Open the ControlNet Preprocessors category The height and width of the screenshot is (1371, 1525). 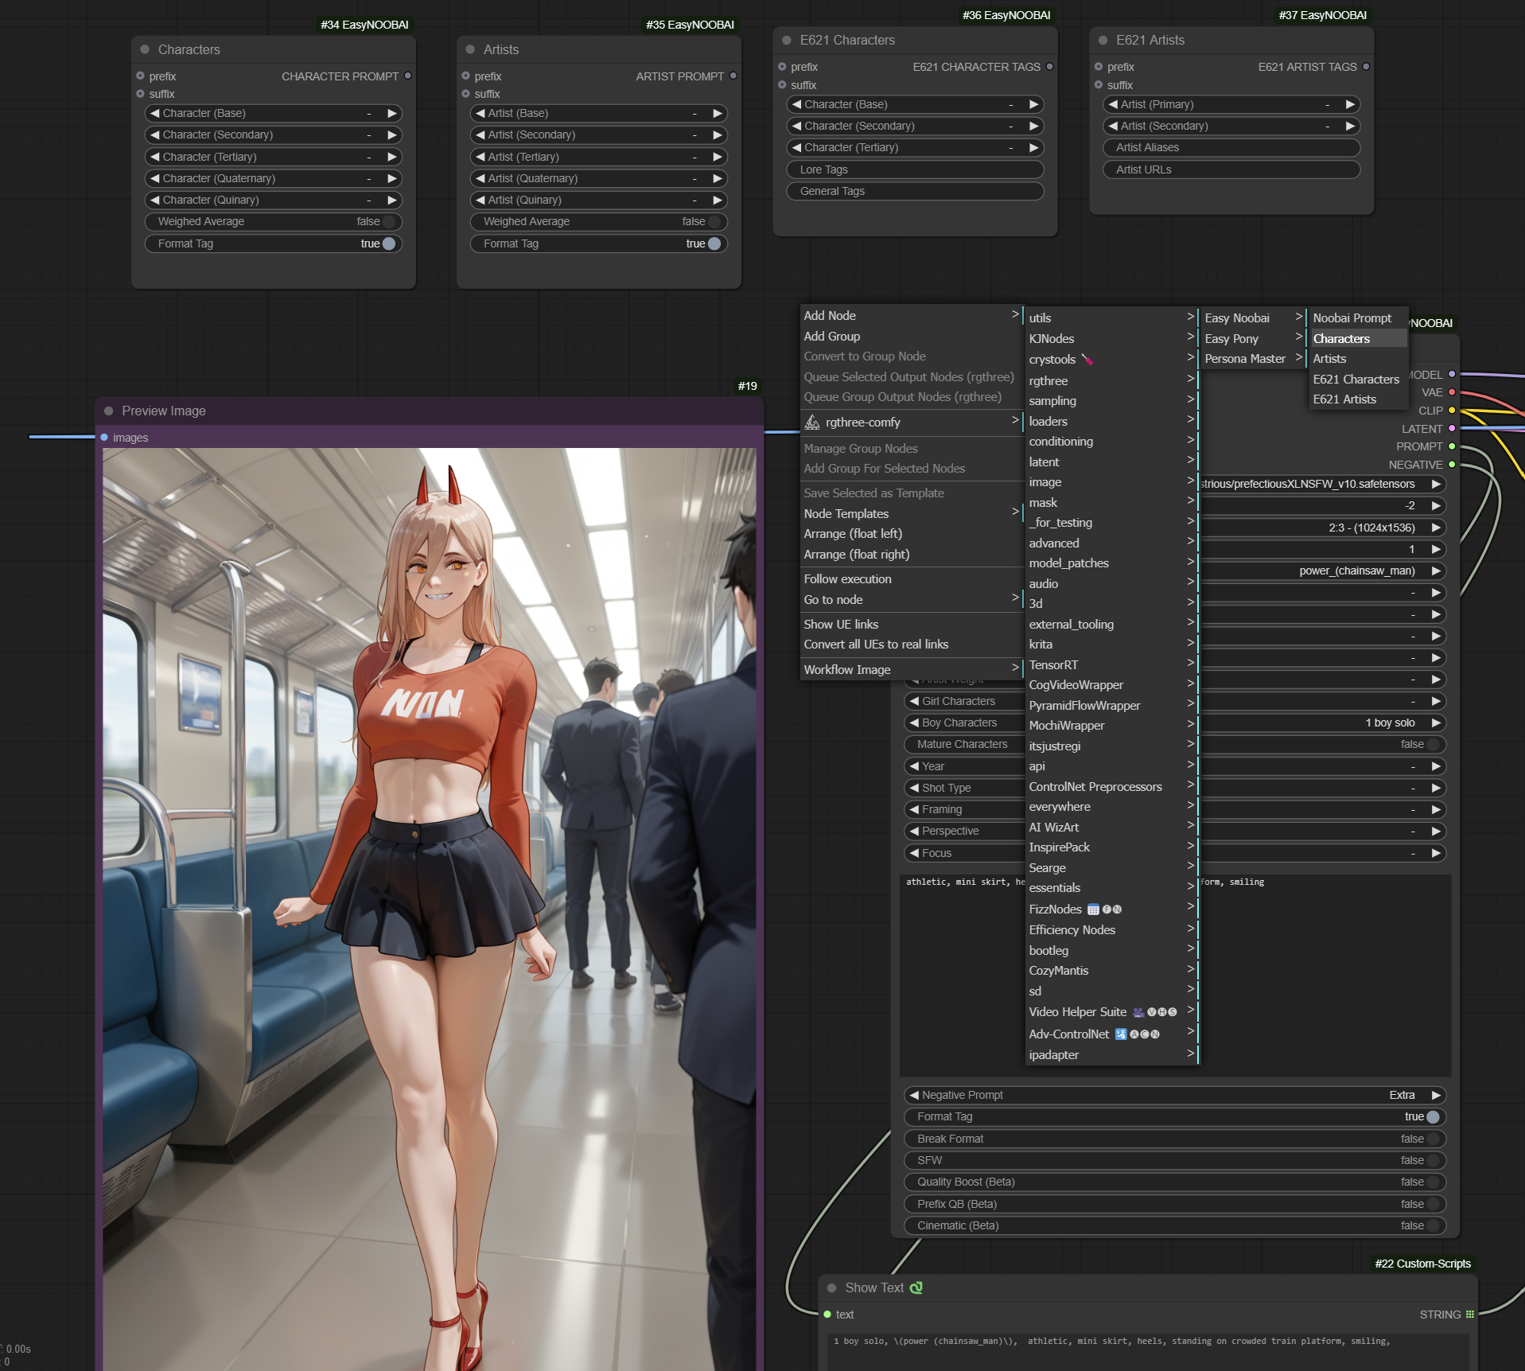click(1095, 787)
